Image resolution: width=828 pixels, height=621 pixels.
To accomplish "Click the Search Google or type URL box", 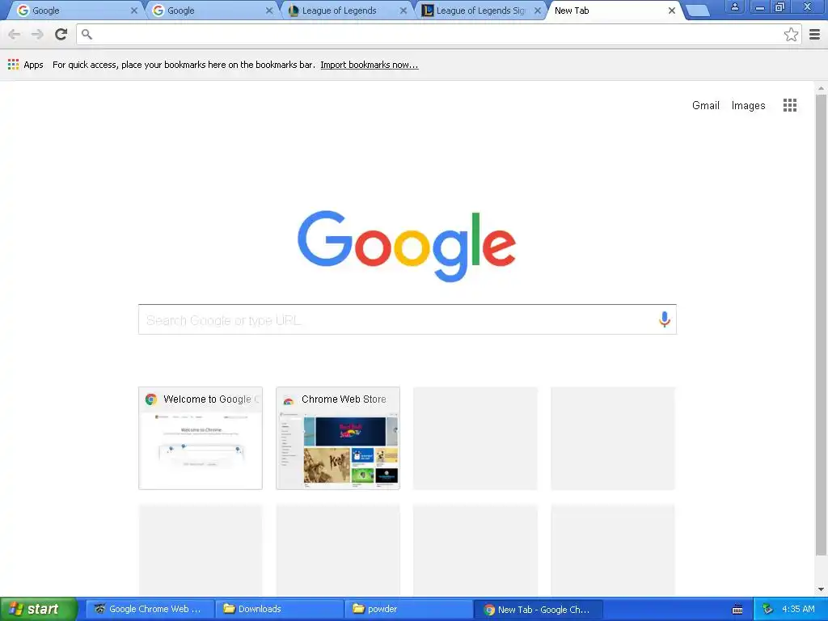I will click(x=408, y=319).
